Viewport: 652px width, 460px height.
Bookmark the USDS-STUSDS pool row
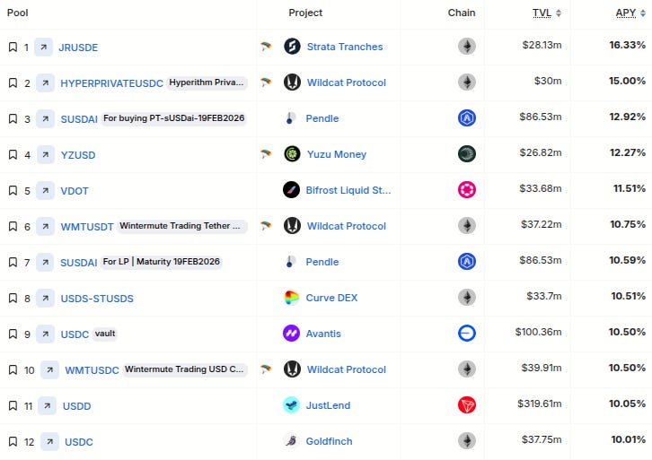(x=13, y=298)
